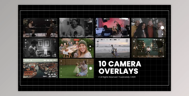Select the four friends selfie overlay thumbnail

click(x=149, y=28)
